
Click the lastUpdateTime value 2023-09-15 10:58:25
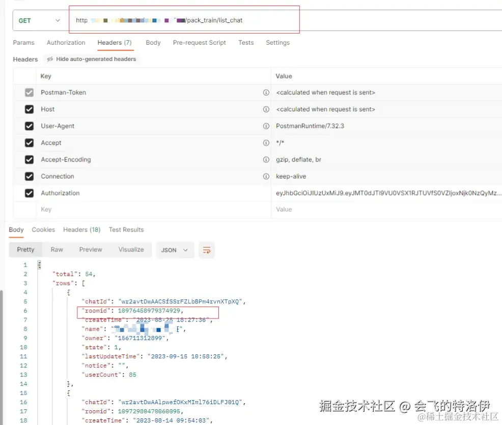tap(186, 356)
